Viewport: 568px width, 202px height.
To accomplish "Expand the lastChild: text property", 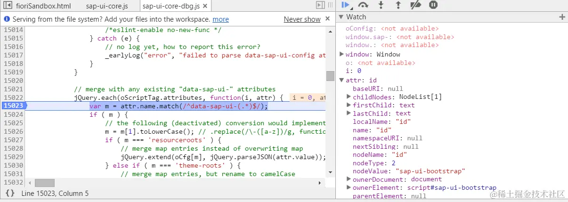I will pyautogui.click(x=349, y=113).
